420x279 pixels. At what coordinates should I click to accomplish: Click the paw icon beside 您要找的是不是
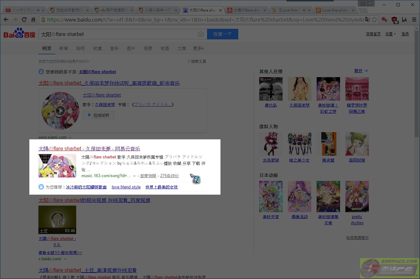tap(41, 72)
